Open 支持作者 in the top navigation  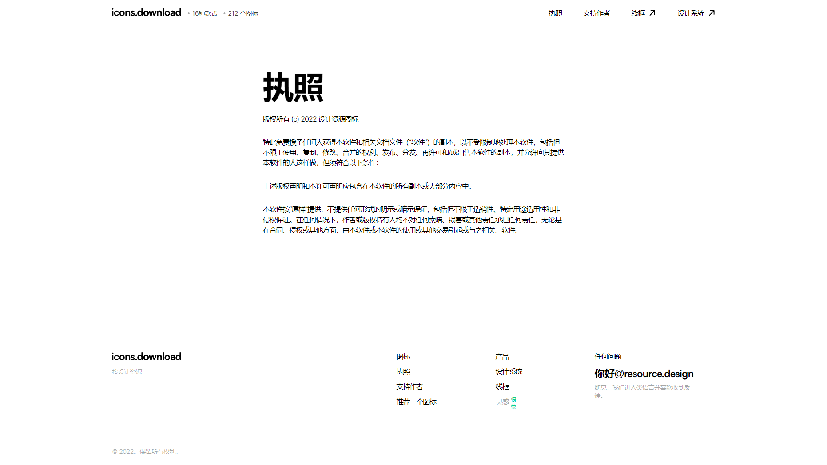point(596,13)
